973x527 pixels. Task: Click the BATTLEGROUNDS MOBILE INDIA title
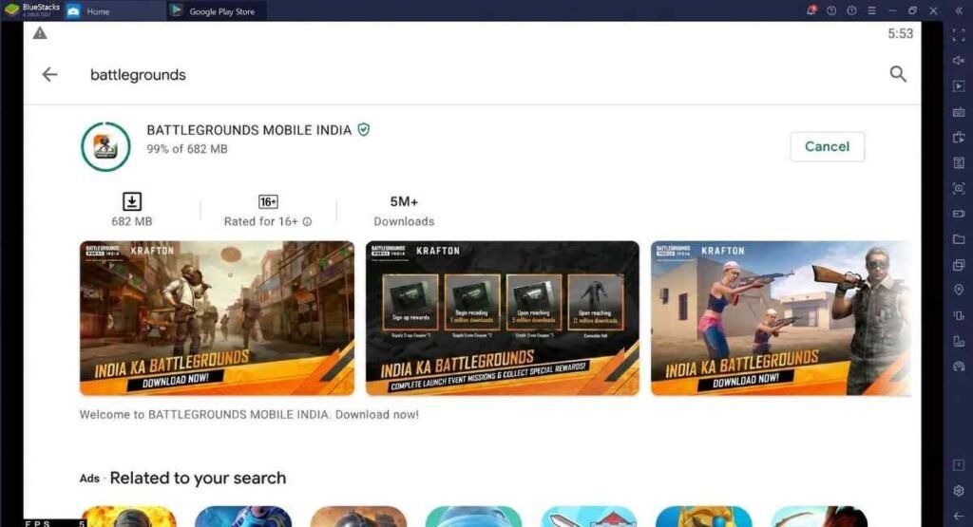(249, 129)
